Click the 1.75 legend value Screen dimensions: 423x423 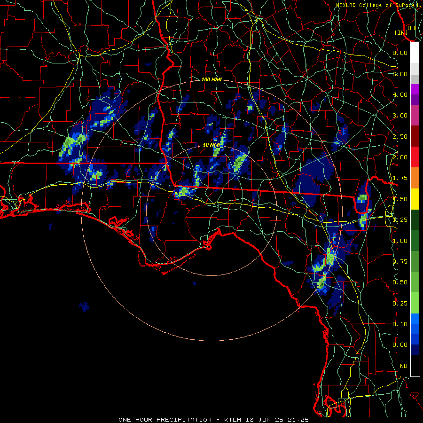coord(400,178)
